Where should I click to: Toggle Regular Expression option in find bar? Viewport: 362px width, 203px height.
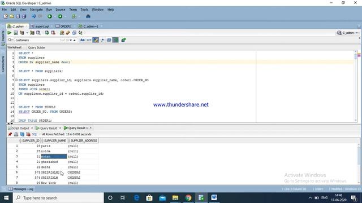pyautogui.click(x=102, y=40)
